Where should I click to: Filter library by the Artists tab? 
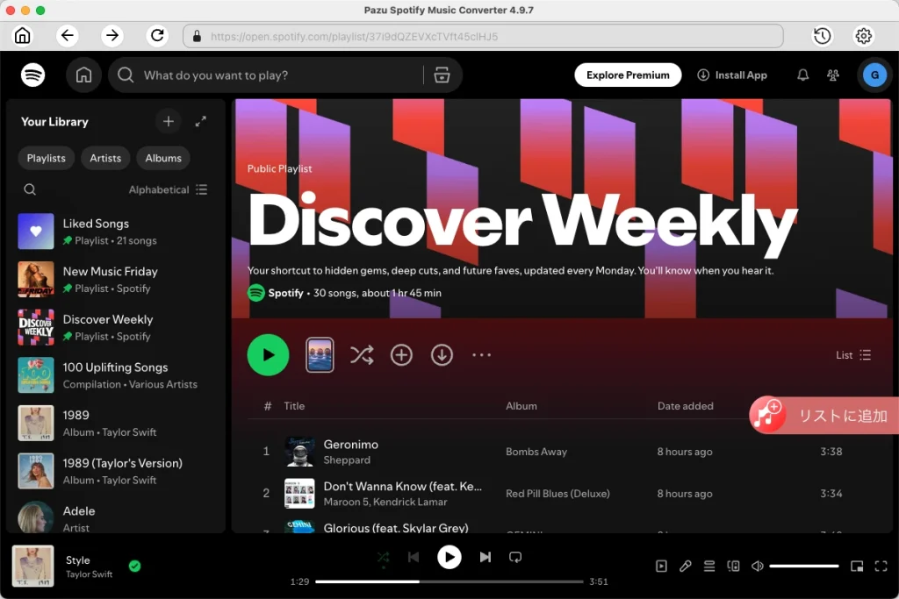pos(104,158)
